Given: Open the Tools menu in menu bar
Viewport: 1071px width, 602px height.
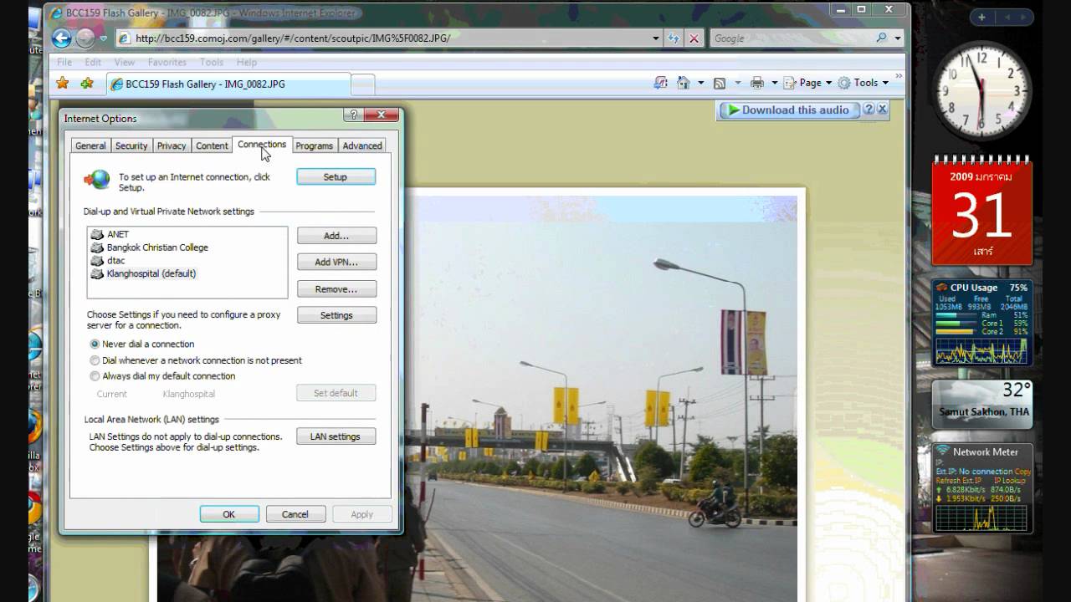Looking at the screenshot, I should tap(212, 62).
